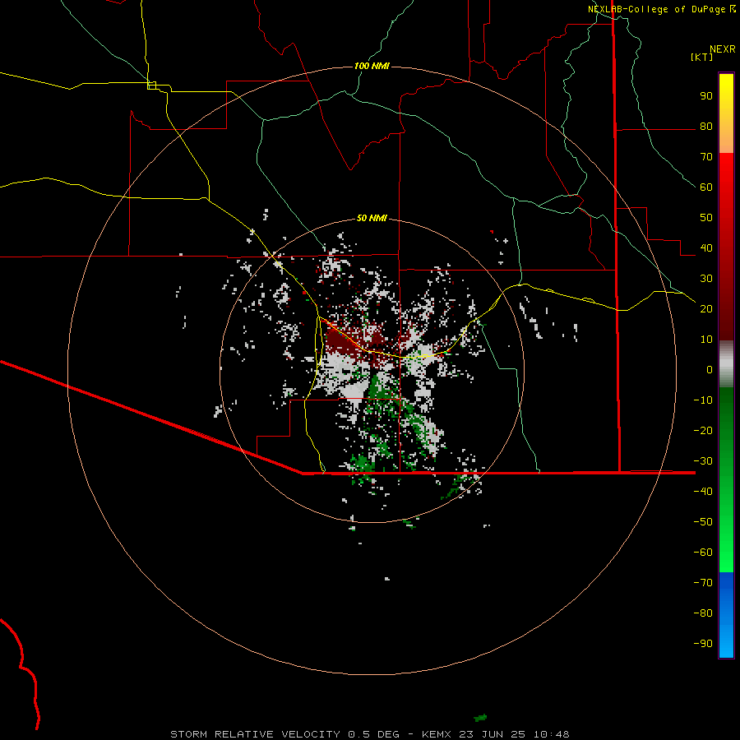Click the -40 value on the velocity scale
740x740 pixels.
click(703, 492)
